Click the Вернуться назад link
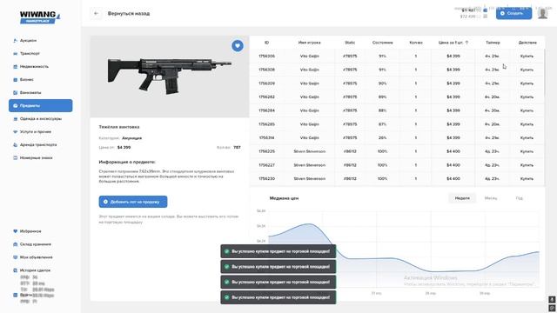 (129, 14)
